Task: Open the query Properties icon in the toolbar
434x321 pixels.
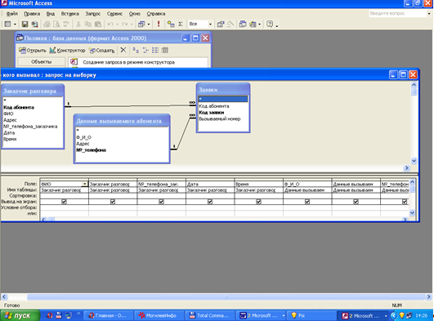Action: pyautogui.click(x=221, y=25)
